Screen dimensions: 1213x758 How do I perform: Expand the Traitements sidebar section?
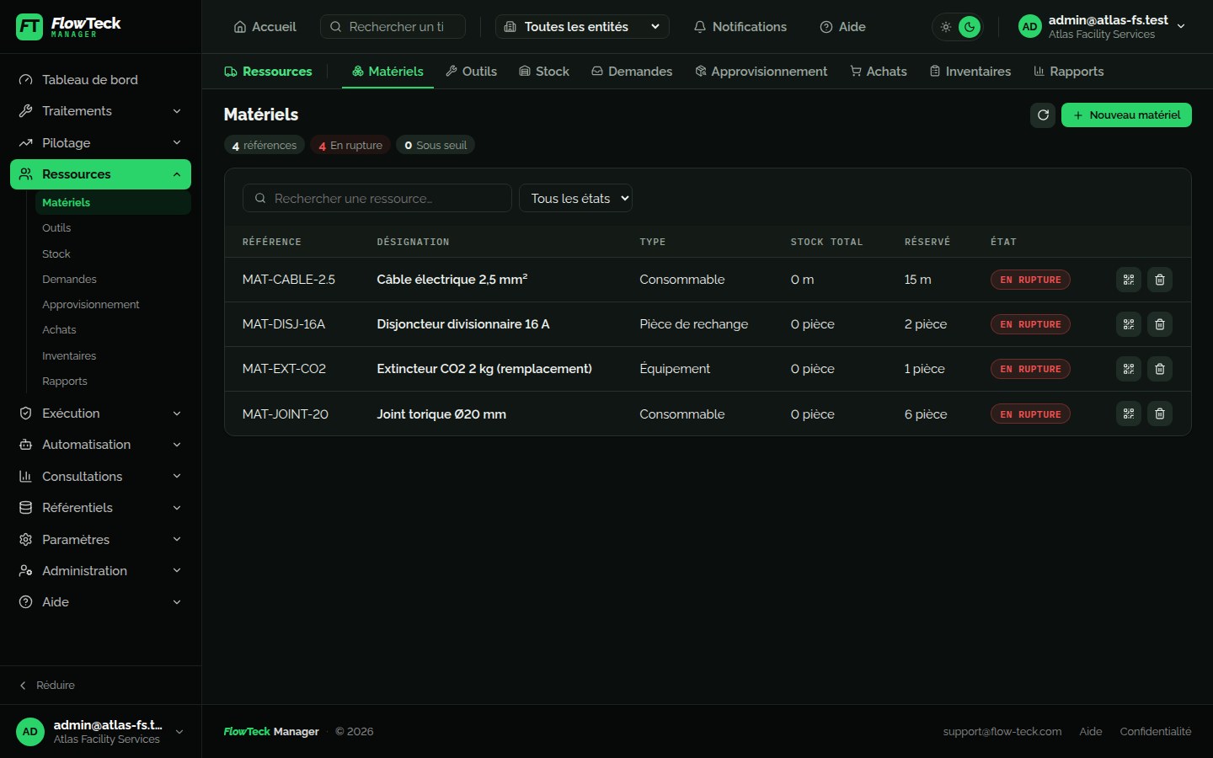coord(100,111)
